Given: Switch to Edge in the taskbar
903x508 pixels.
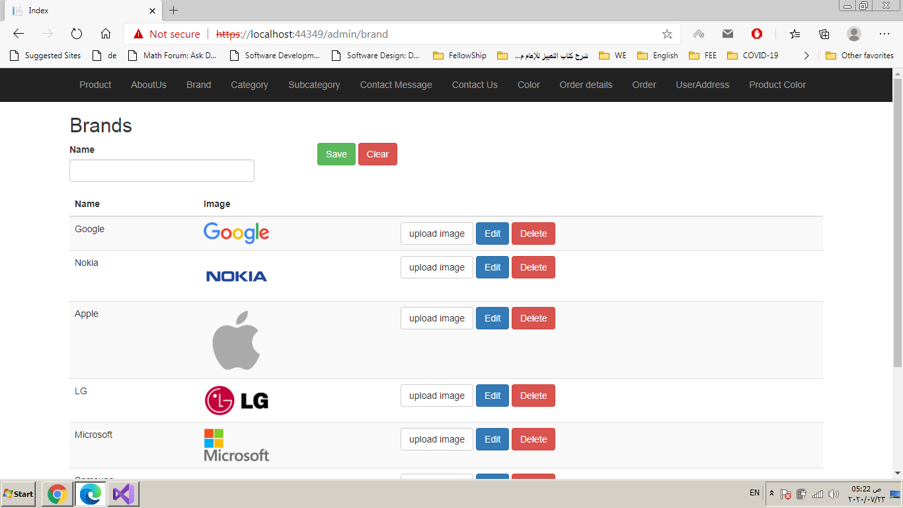Looking at the screenshot, I should [x=91, y=494].
